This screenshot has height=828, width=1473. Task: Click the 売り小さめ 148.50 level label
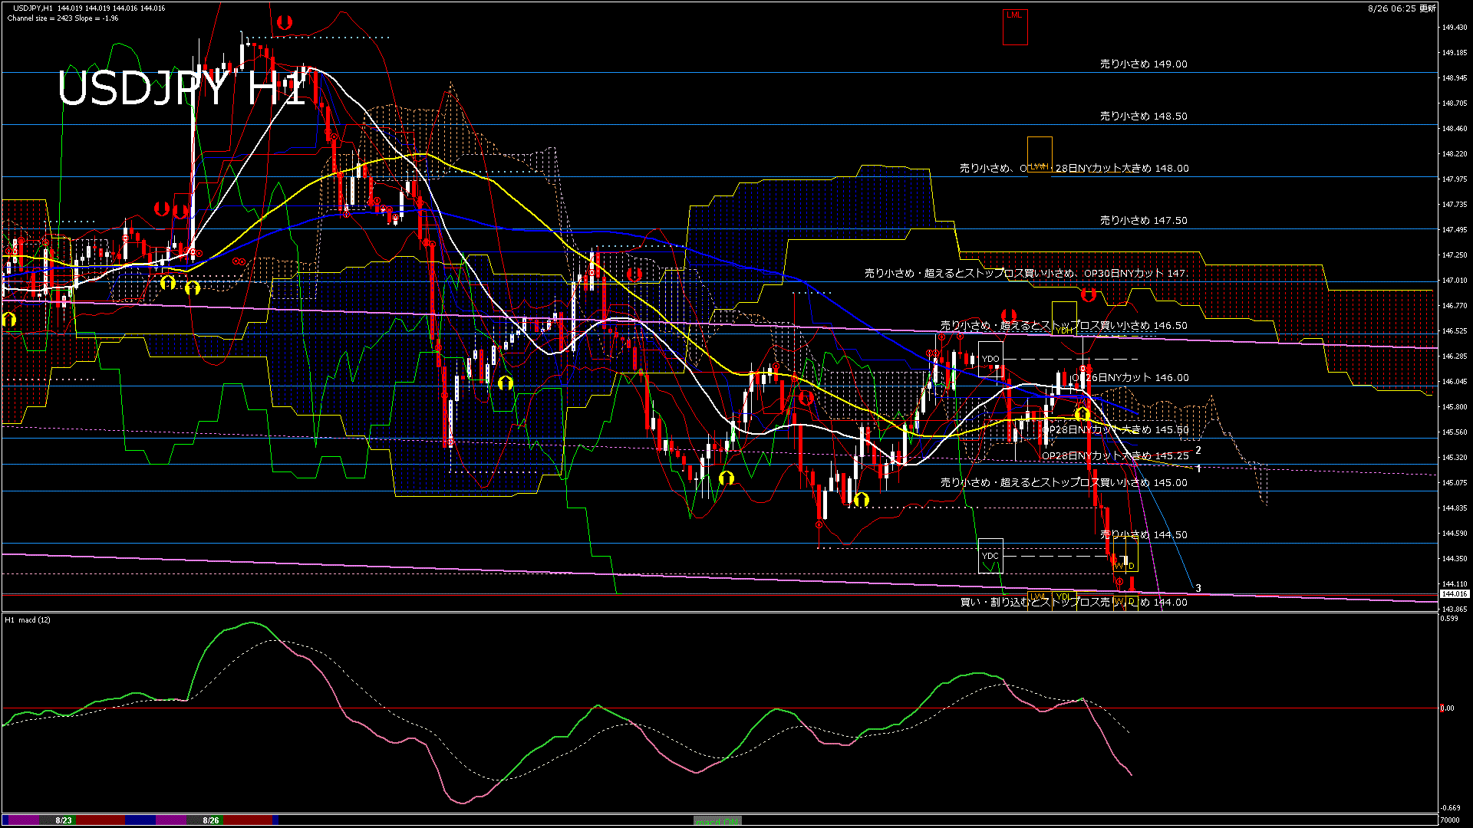pyautogui.click(x=1144, y=117)
